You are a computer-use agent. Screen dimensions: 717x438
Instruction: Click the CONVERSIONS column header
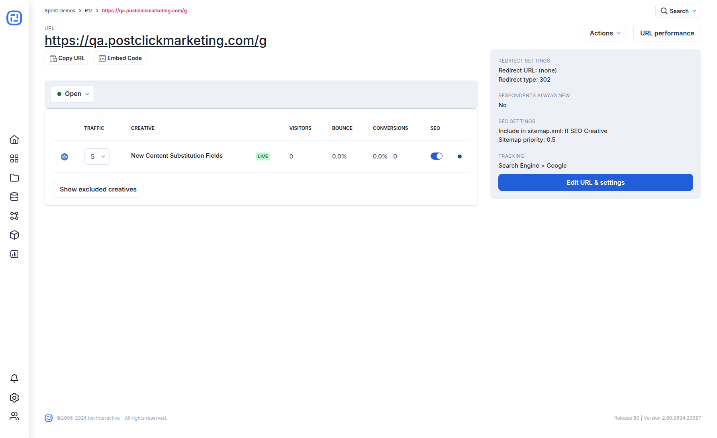click(x=390, y=128)
